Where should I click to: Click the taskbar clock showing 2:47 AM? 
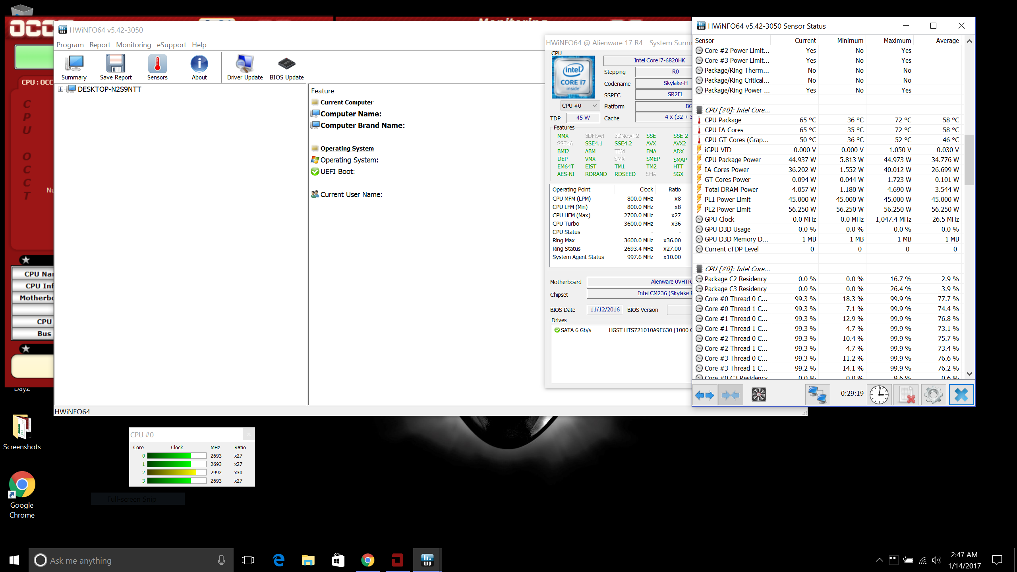tap(964, 560)
